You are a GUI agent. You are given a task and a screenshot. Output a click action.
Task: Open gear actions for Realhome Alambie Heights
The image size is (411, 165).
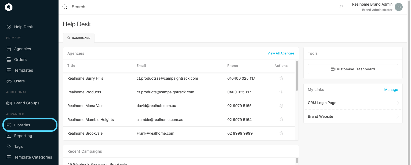281,119
